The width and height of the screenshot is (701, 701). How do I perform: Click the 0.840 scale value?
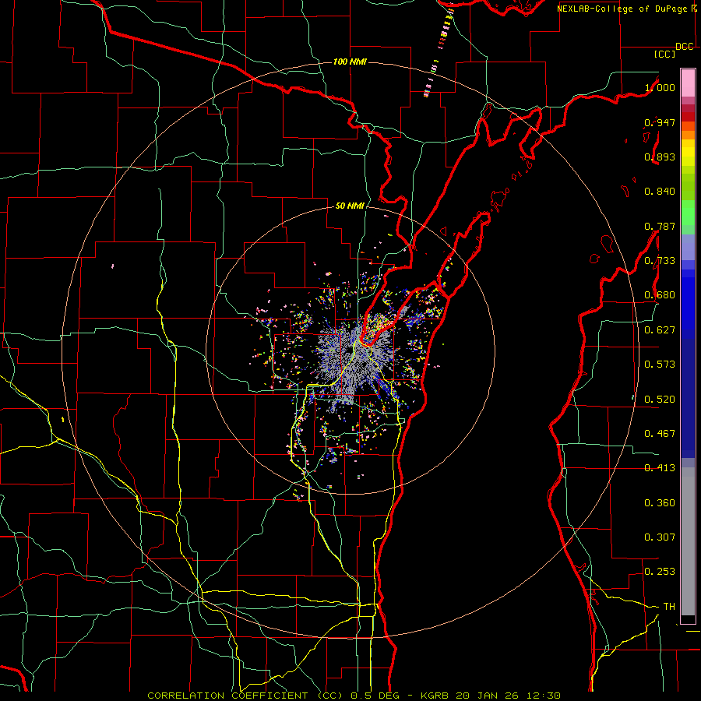660,192
